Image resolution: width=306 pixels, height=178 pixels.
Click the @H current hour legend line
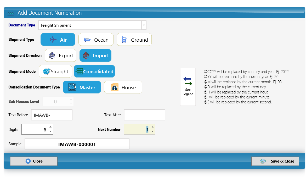pyautogui.click(x=236, y=92)
